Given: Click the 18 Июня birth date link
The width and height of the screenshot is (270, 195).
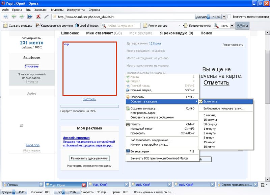Looking at the screenshot, I should 155,44.
